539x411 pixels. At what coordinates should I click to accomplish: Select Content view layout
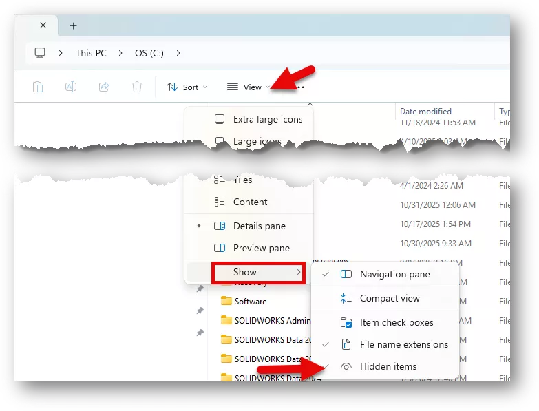(x=249, y=202)
